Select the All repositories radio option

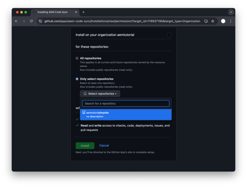click(77, 58)
